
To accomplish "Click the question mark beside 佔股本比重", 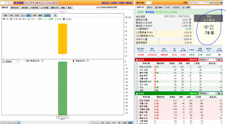I will pos(159,39).
